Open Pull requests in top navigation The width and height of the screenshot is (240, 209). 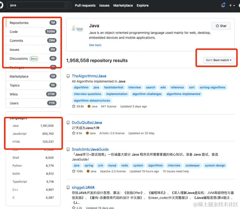point(85,5)
